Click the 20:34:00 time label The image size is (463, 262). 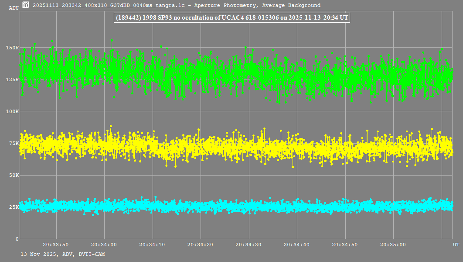104,245
